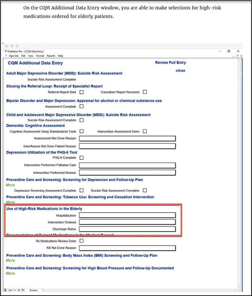Click the Dementia: Cognitive Assessment heading

[x=35, y=126]
